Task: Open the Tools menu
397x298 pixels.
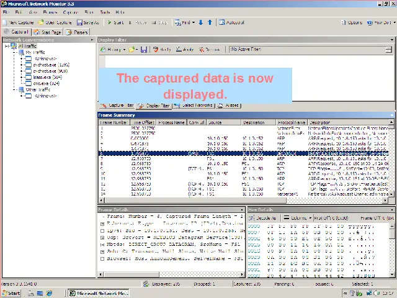Action: pyautogui.click(x=105, y=12)
